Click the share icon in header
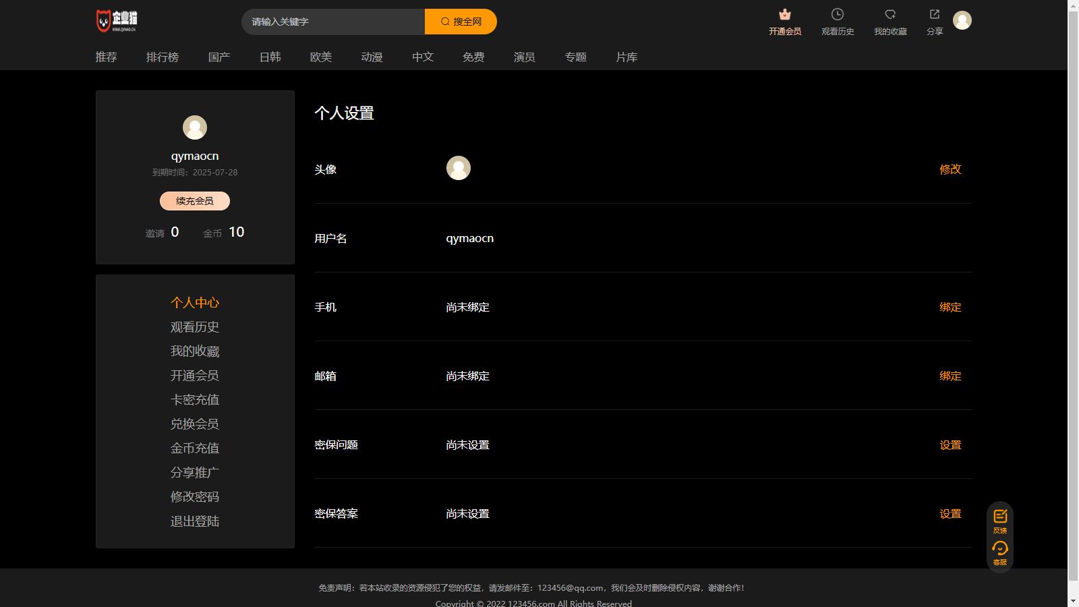 (934, 15)
